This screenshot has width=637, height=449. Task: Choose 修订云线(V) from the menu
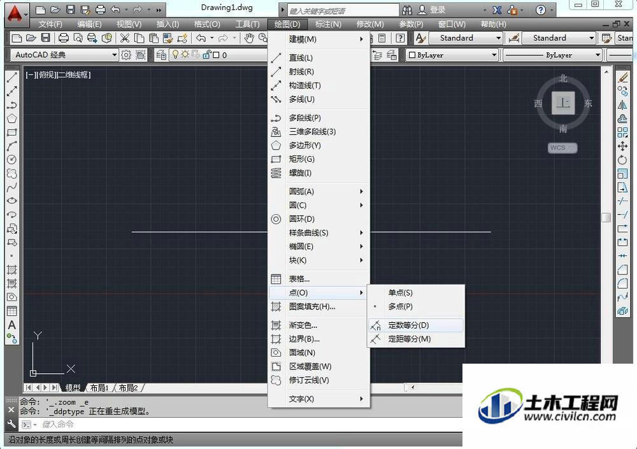319,380
